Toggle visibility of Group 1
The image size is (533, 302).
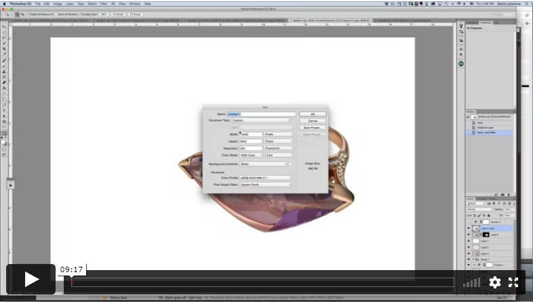coord(469,259)
